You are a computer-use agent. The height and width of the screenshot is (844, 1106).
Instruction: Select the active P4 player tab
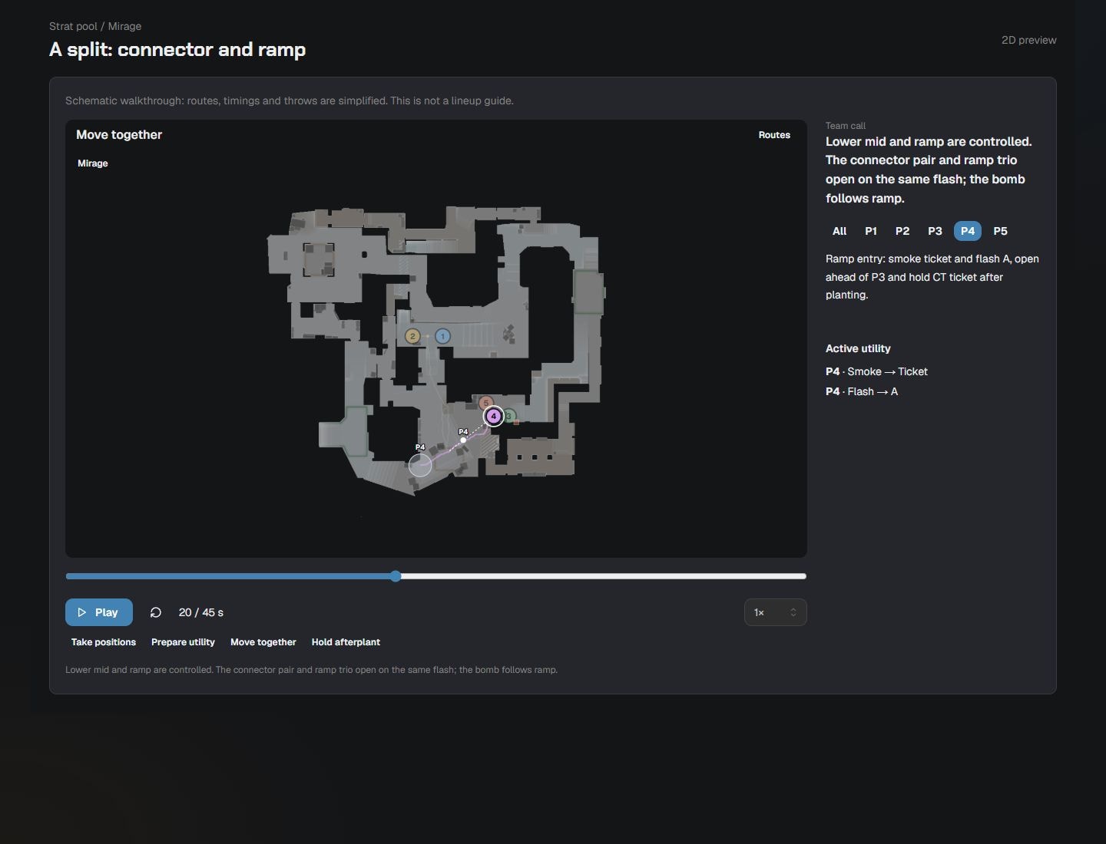[968, 231]
